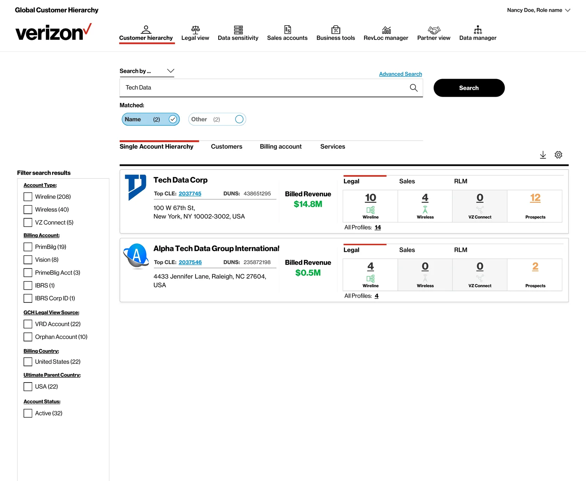Check the VRD Account (22) filter
This screenshot has width=586, height=481.
pyautogui.click(x=28, y=324)
